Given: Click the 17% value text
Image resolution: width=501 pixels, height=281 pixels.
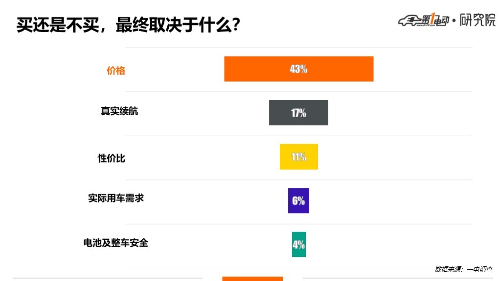Looking at the screenshot, I should point(298,113).
